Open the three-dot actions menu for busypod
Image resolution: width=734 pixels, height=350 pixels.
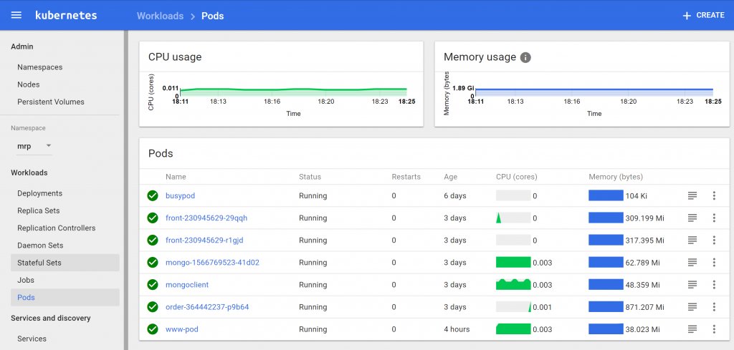pyautogui.click(x=714, y=196)
